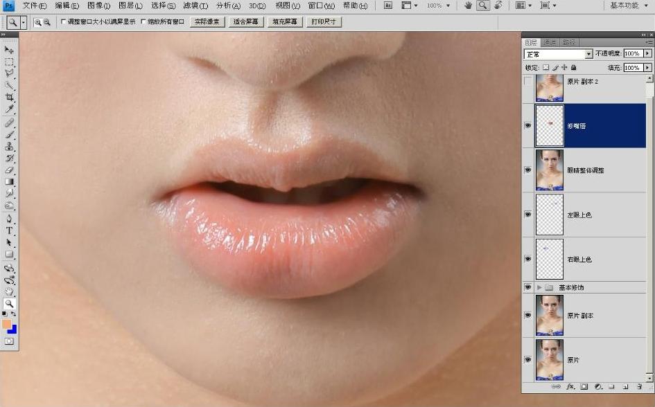Select the 3D Orbit camera tool
The image size is (655, 407).
click(9, 280)
